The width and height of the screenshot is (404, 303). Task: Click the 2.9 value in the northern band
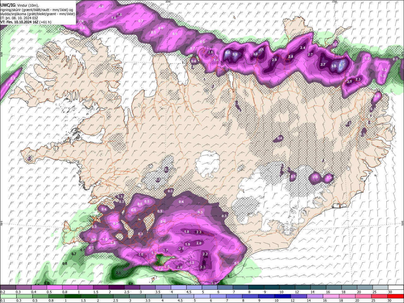coord(274,60)
